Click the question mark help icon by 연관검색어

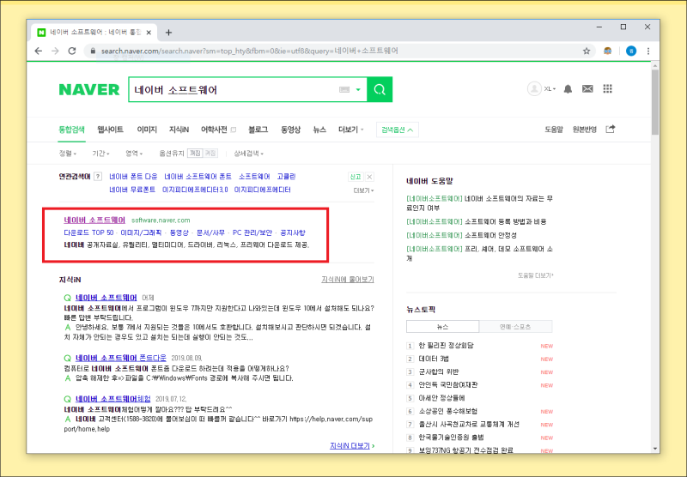tap(98, 177)
